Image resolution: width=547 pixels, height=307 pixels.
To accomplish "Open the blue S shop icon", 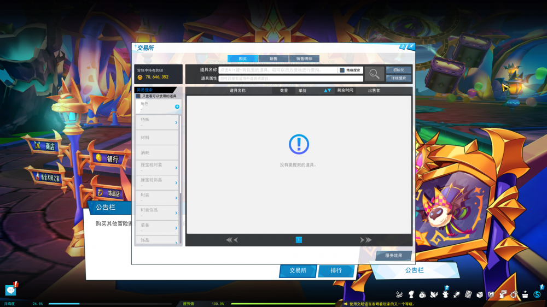I will [x=537, y=294].
